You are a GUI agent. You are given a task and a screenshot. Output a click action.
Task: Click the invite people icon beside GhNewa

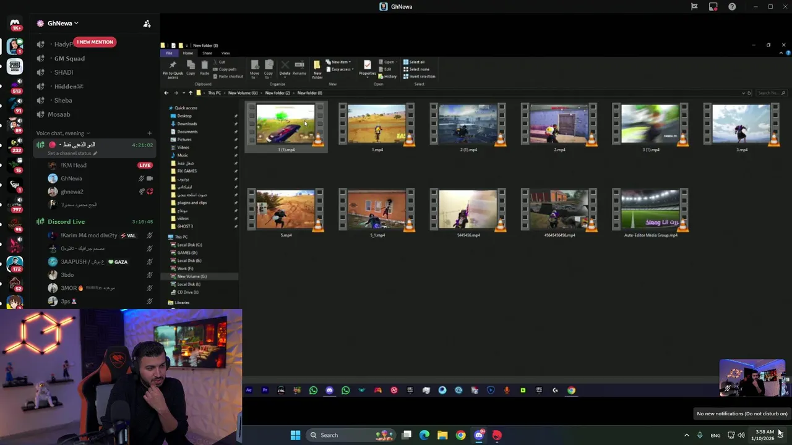click(147, 23)
